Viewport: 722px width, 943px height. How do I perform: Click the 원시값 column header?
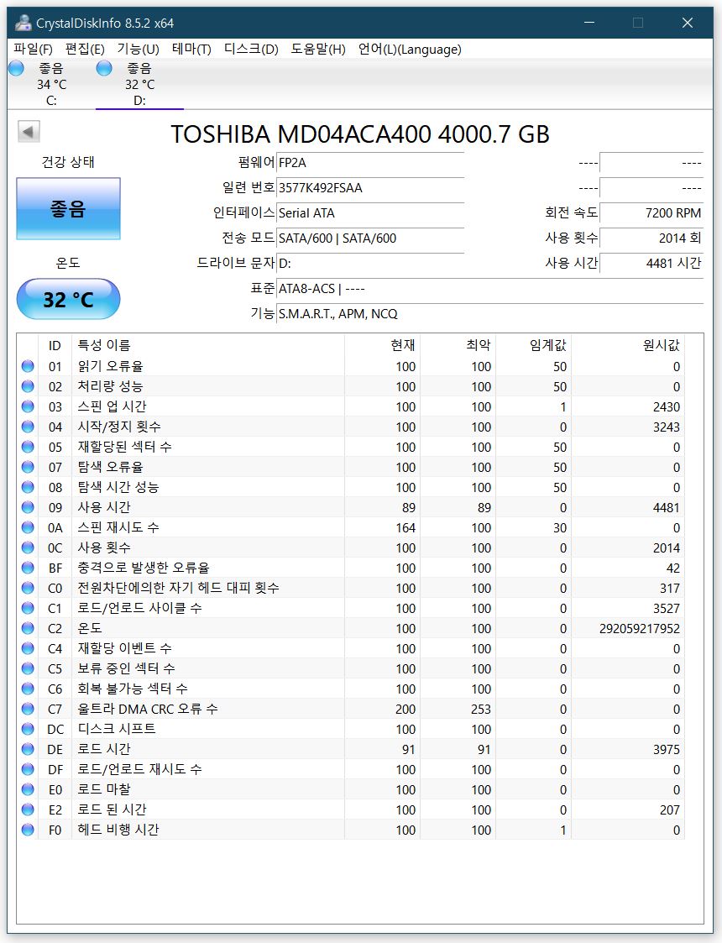coord(628,345)
